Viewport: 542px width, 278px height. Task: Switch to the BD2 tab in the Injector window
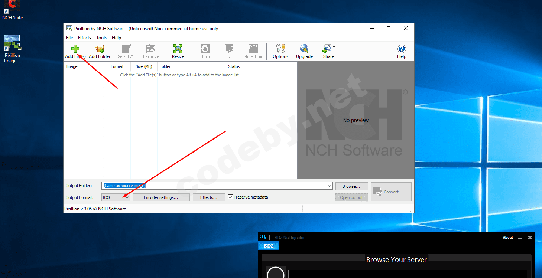[x=269, y=246]
